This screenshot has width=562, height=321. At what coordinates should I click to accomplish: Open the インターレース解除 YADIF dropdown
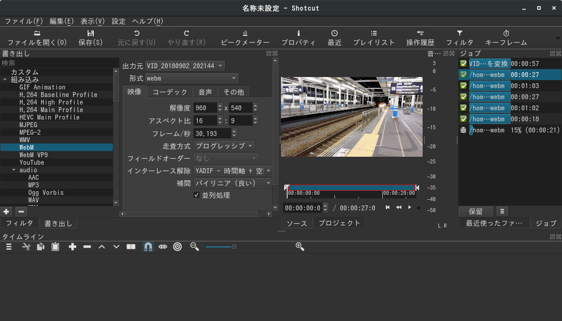[x=233, y=171]
